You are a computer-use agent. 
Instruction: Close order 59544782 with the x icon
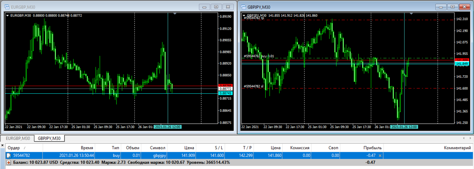click(x=380, y=155)
